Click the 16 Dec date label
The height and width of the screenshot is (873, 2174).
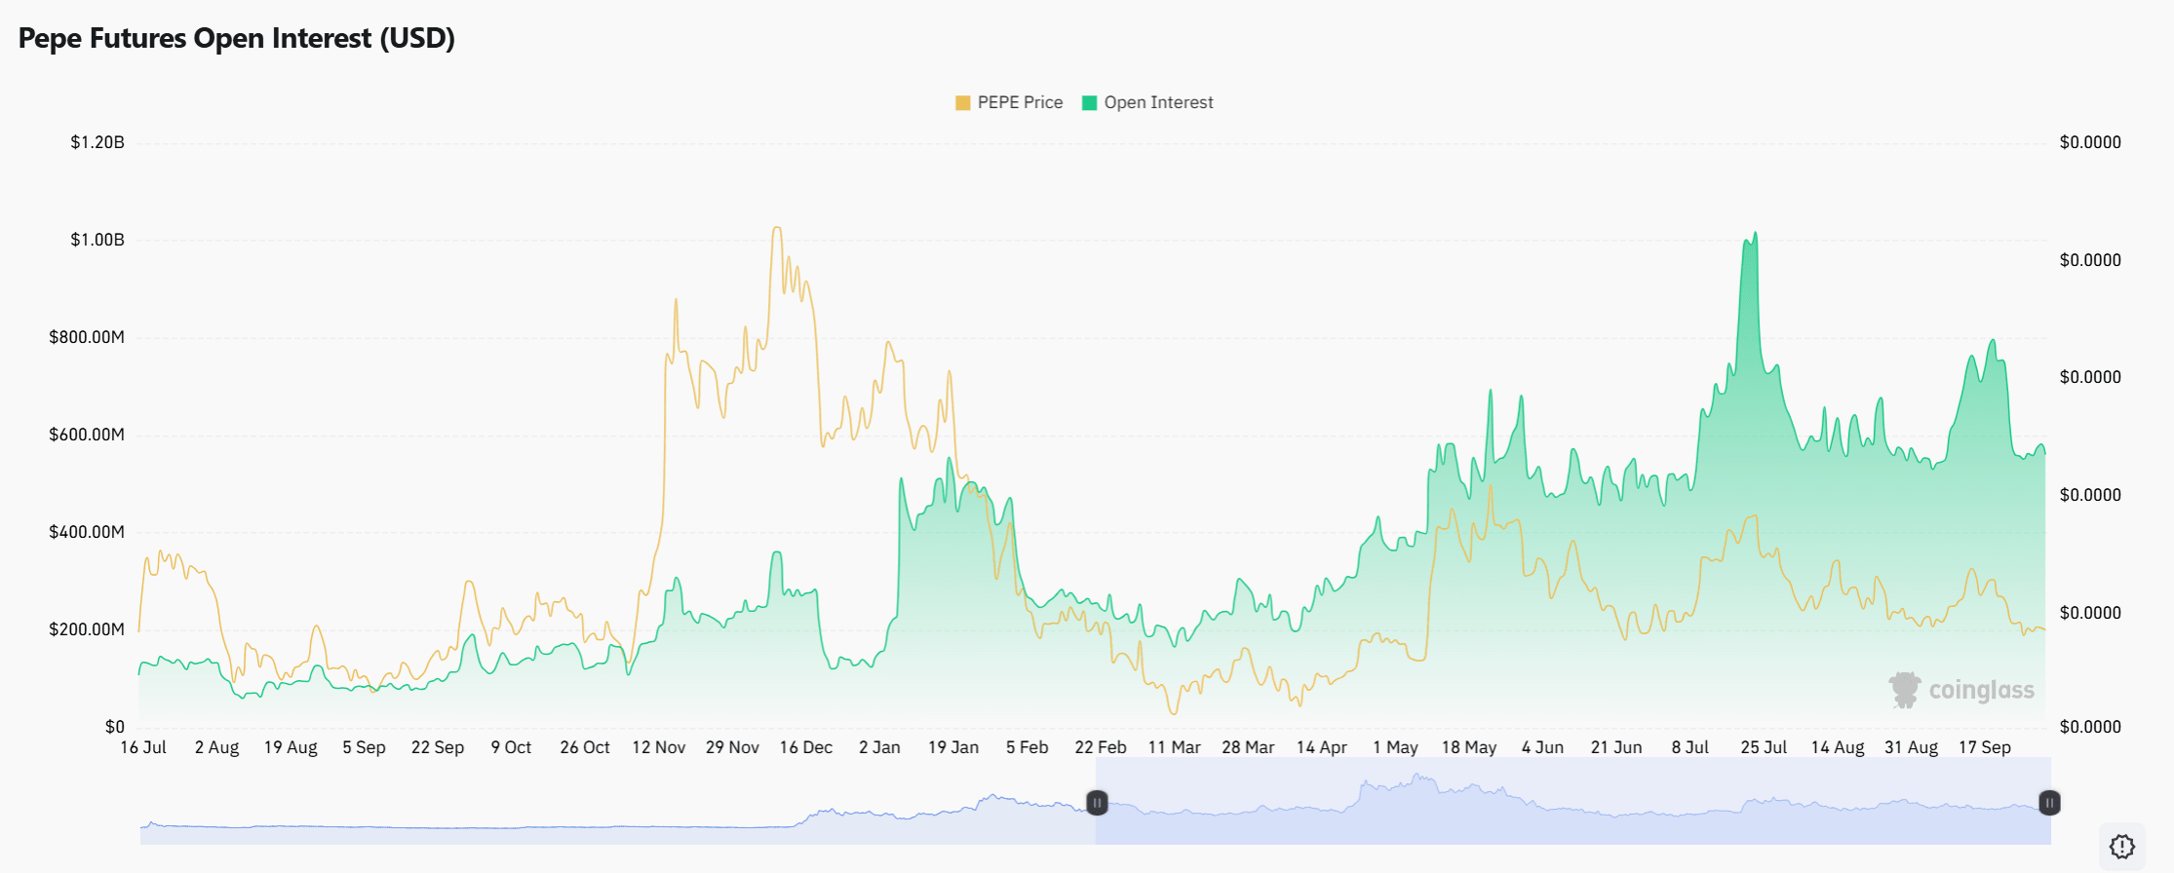[805, 747]
